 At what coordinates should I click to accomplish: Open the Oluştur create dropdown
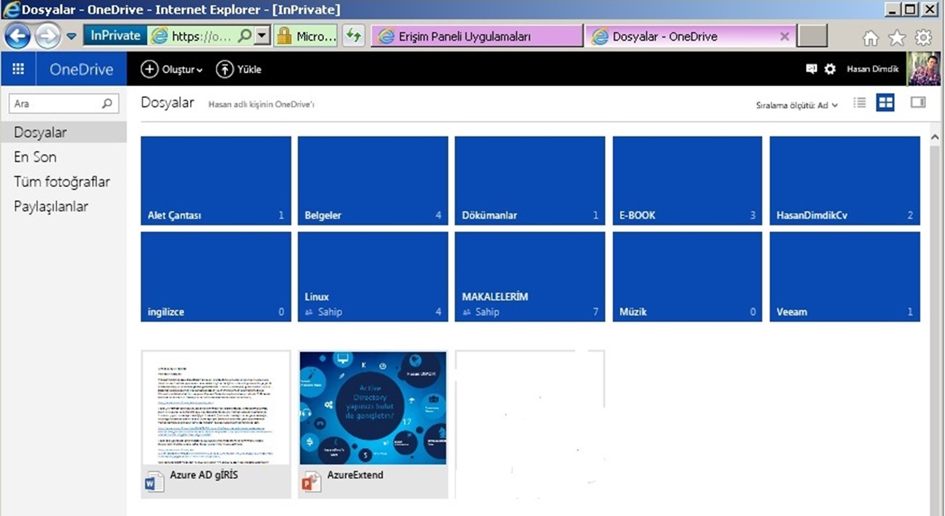[172, 70]
